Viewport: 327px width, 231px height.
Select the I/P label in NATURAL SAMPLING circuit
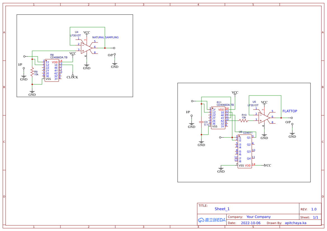pyautogui.click(x=20, y=65)
